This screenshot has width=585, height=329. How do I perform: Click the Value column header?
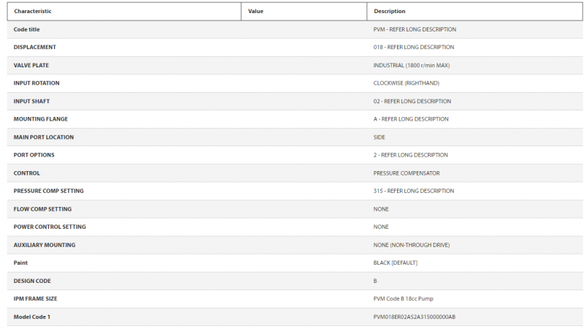click(x=255, y=12)
